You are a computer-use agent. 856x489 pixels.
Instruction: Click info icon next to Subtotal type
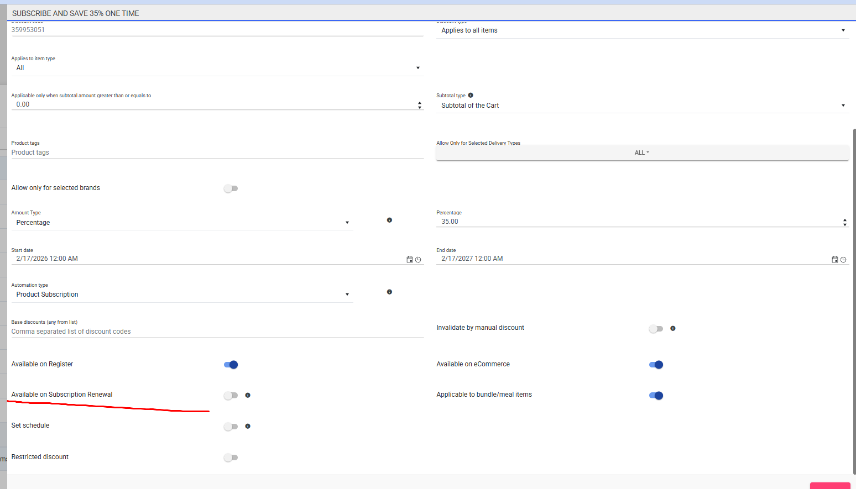click(x=471, y=95)
